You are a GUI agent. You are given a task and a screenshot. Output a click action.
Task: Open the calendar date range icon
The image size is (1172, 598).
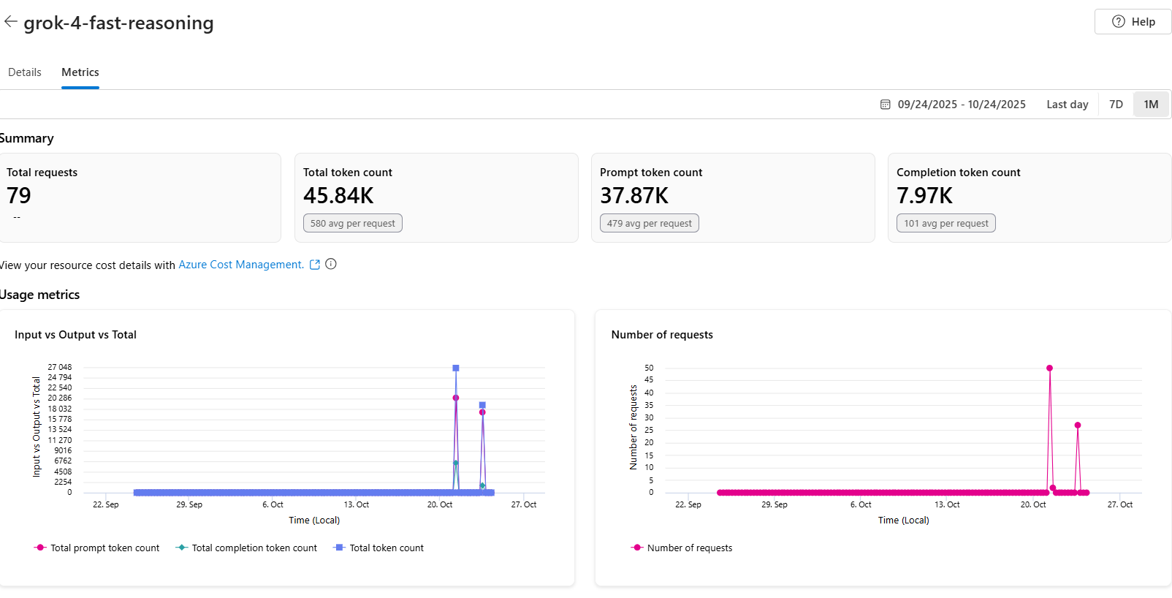click(x=885, y=105)
